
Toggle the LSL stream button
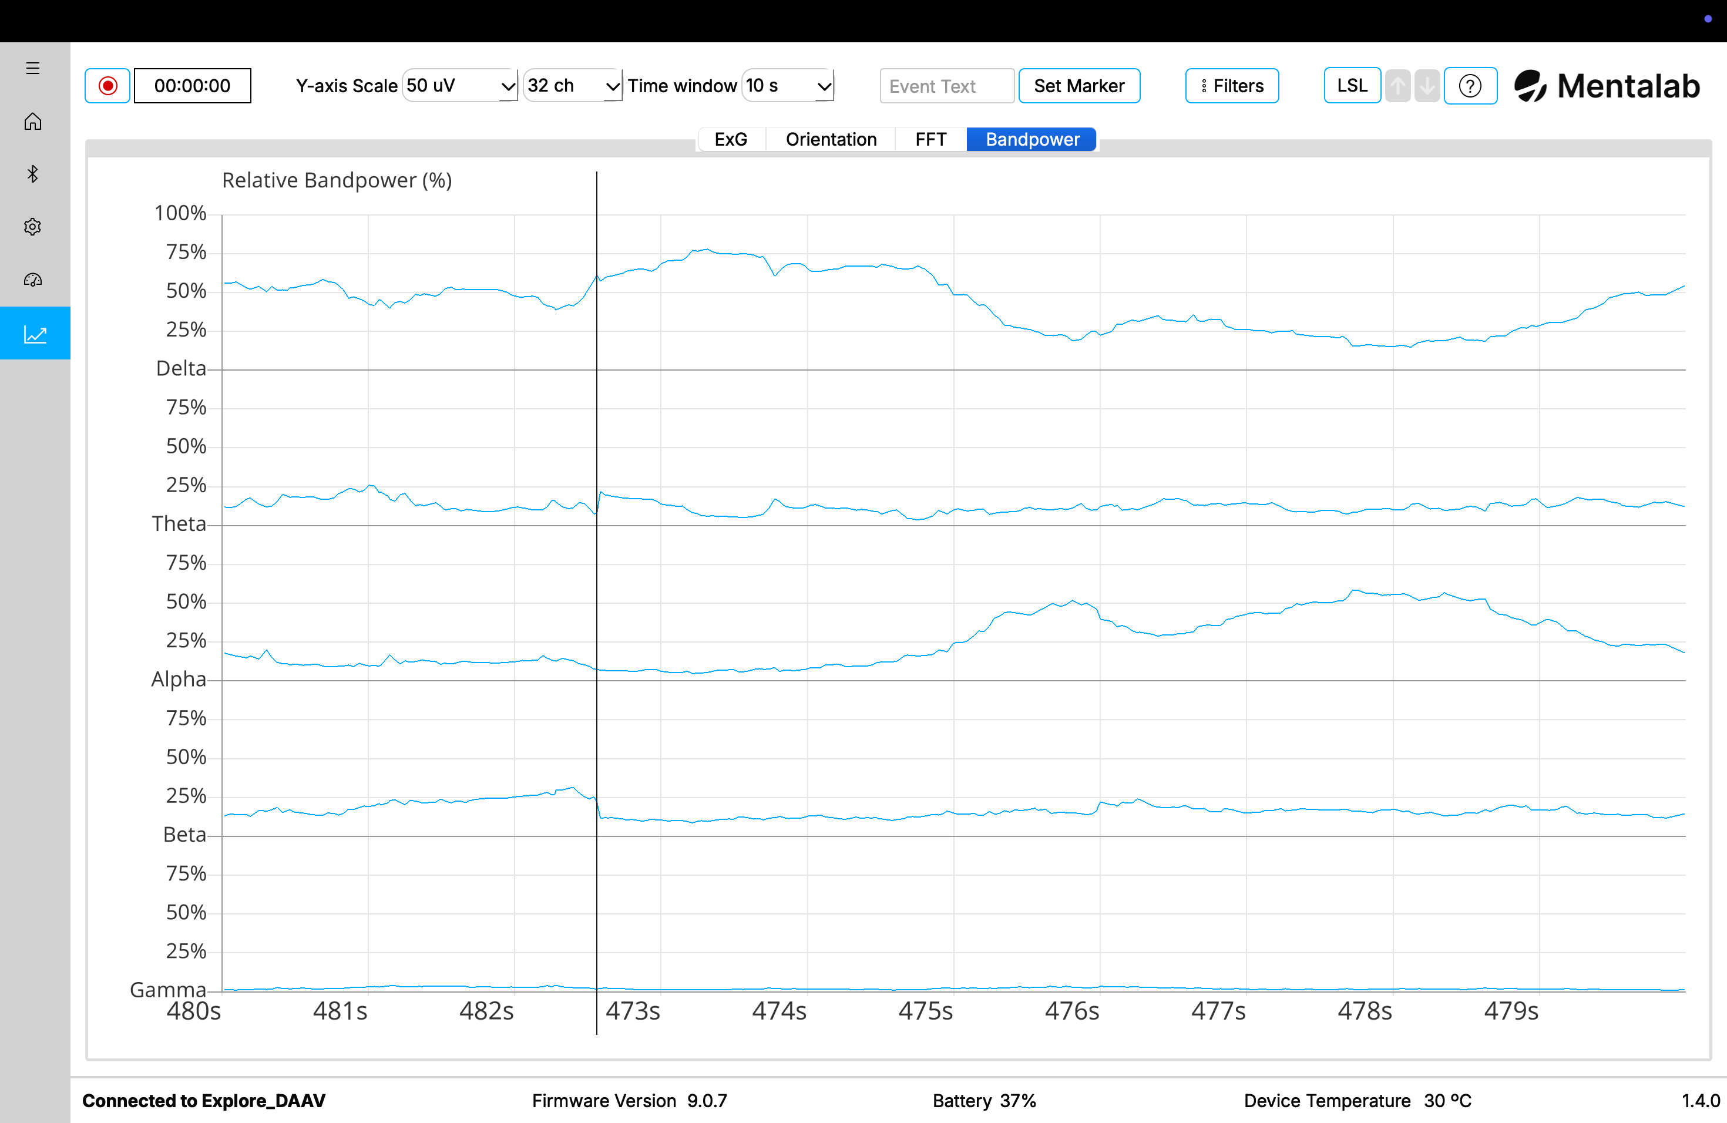1352,86
